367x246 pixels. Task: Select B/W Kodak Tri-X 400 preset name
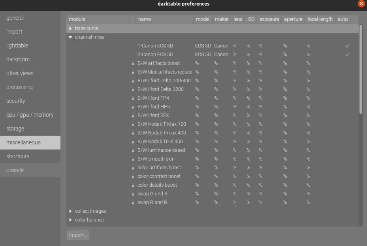click(x=160, y=142)
